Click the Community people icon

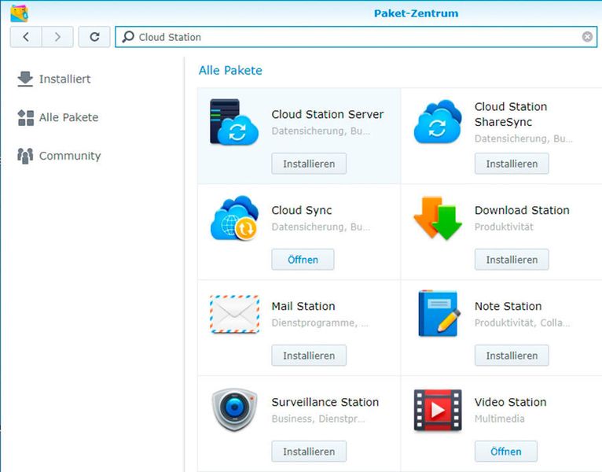25,156
